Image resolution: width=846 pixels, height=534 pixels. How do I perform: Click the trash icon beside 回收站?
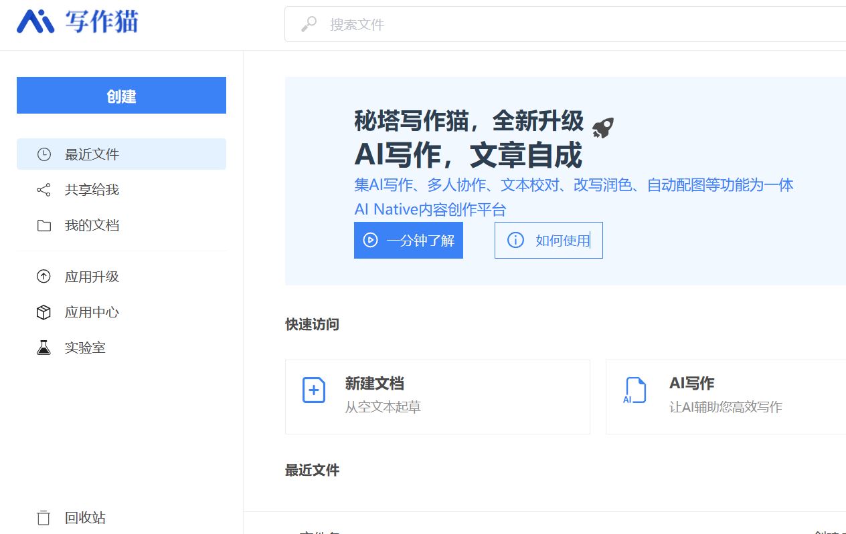coord(44,517)
